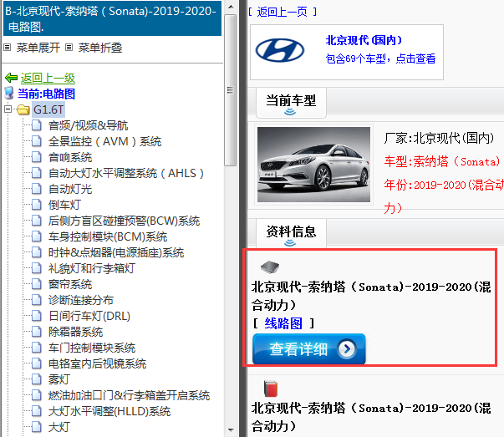Select 倒车灯 tree entry

click(64, 205)
